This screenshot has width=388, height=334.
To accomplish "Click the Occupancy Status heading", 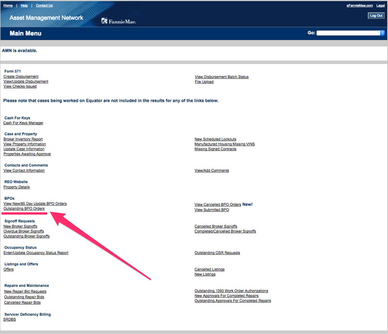I will tap(20, 248).
